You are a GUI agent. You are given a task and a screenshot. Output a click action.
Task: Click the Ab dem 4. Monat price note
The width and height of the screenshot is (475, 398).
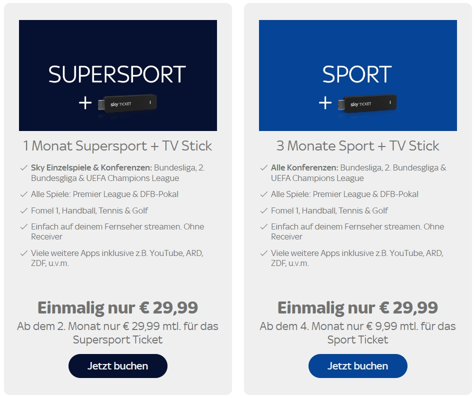357,333
